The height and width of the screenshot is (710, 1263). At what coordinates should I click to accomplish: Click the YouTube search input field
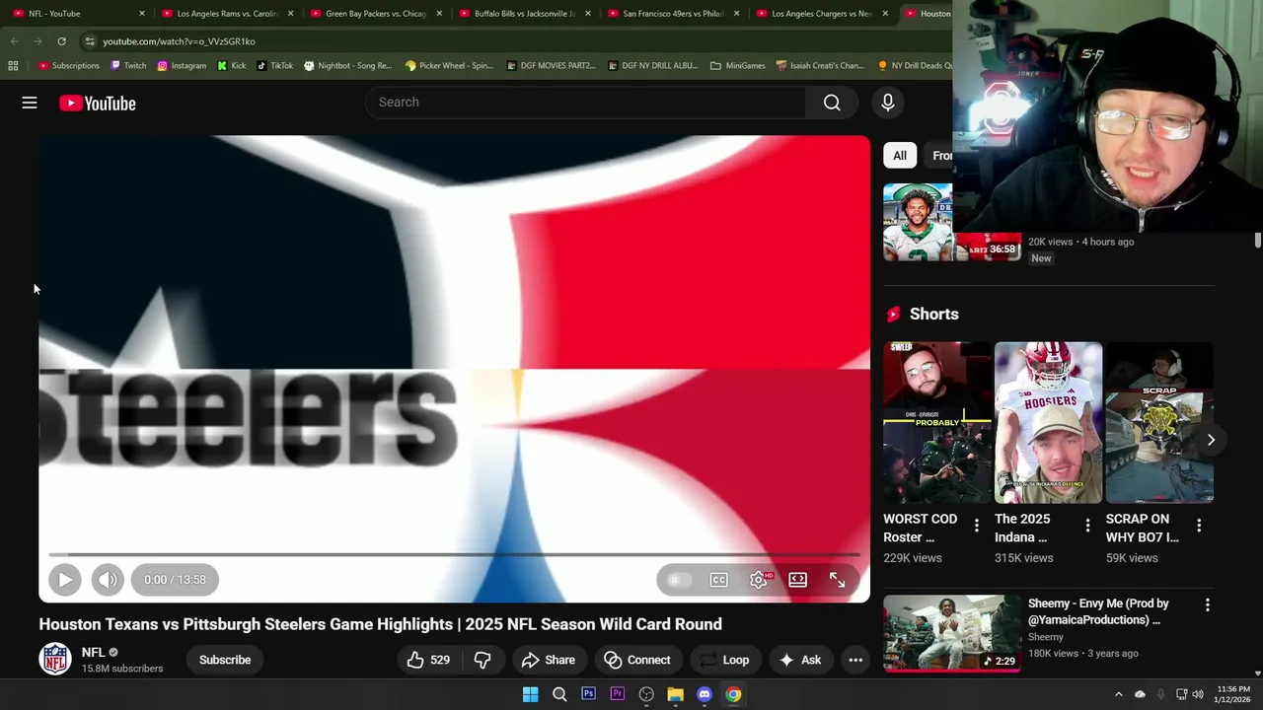(585, 103)
